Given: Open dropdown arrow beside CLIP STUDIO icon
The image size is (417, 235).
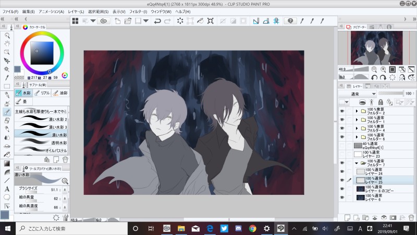Looking at the screenshot, I should point(93,21).
